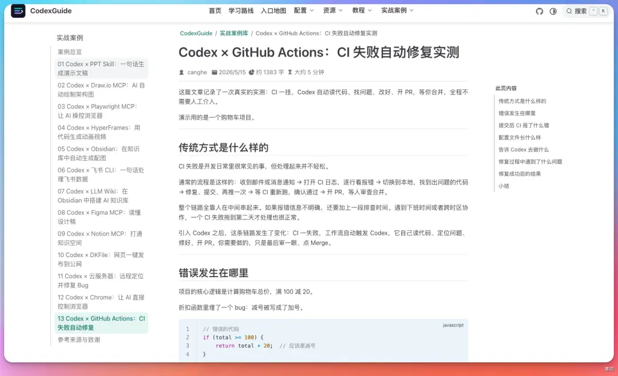This screenshot has width=618, height=376.
Task: Expand the 配置 dropdown menu
Action: [x=304, y=11]
